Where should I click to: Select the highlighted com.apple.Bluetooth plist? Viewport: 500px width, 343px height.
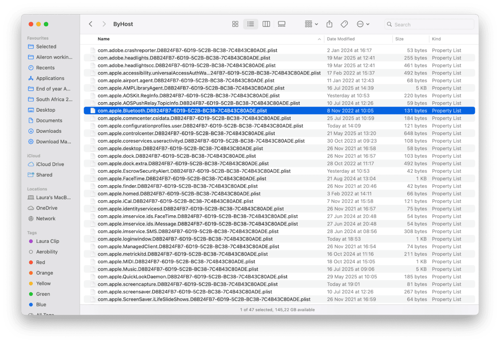pyautogui.click(x=279, y=110)
